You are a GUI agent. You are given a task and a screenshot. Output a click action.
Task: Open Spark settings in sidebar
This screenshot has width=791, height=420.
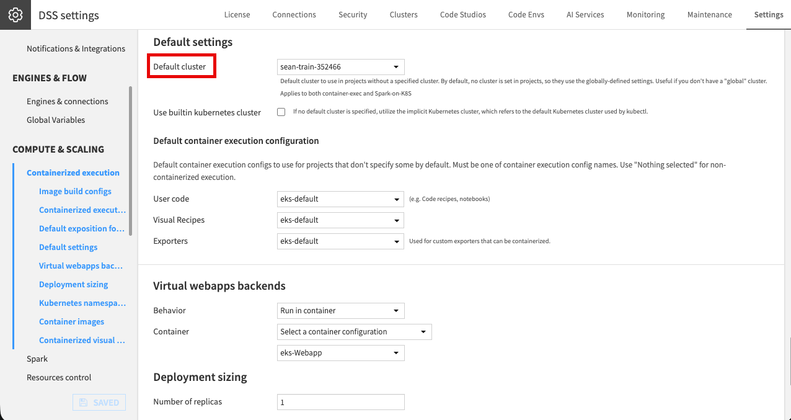click(37, 359)
